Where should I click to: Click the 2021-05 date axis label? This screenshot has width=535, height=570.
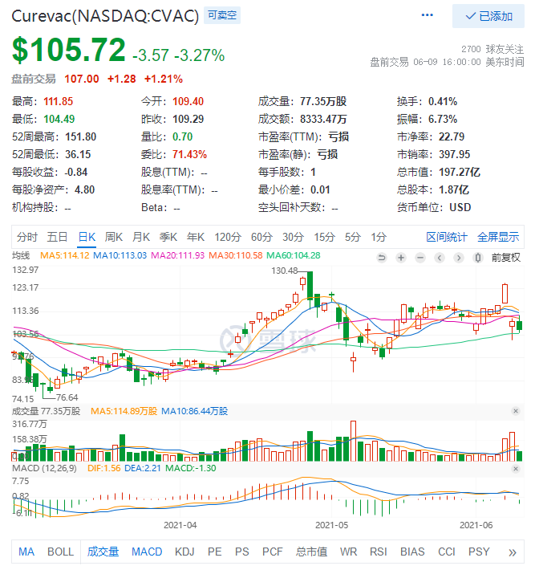point(331,525)
